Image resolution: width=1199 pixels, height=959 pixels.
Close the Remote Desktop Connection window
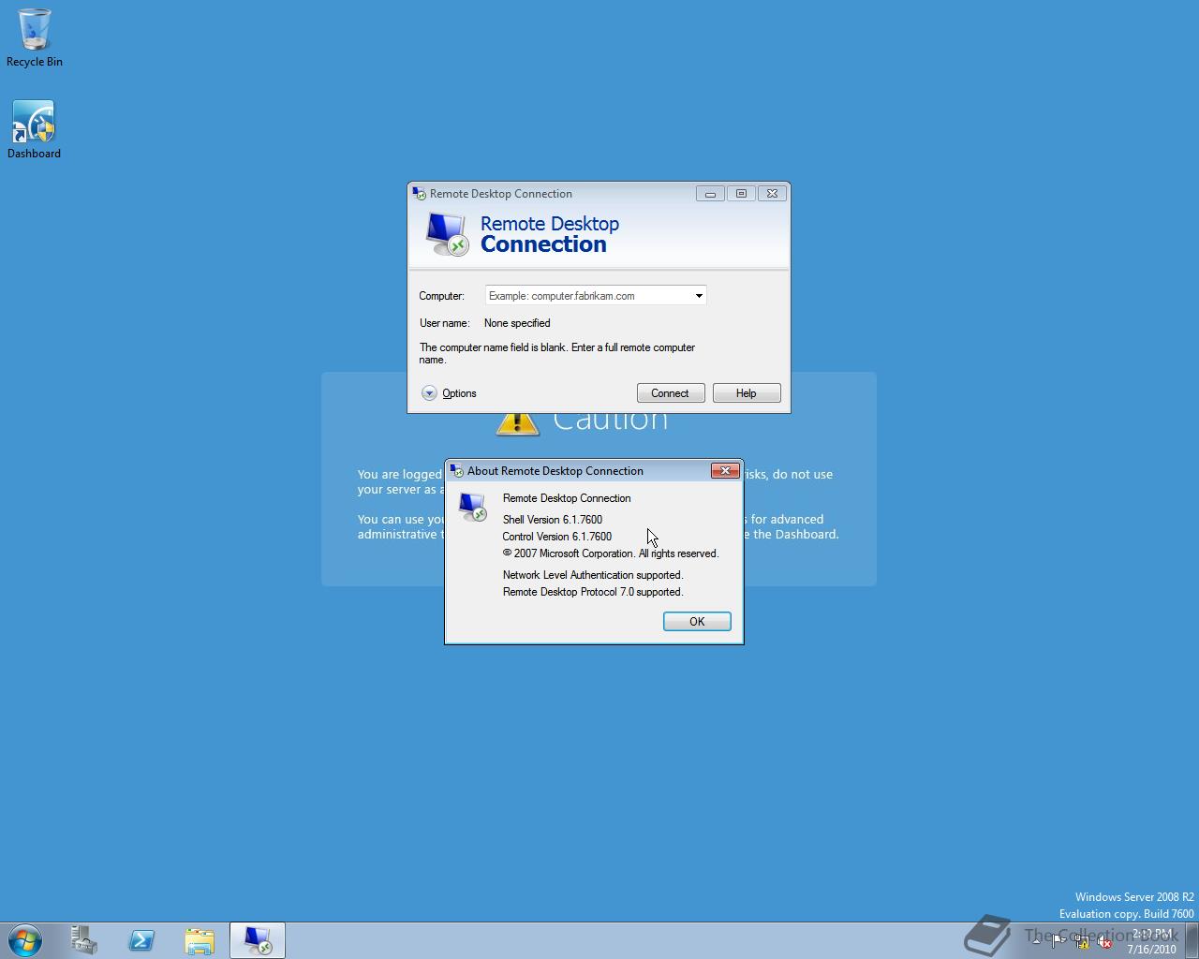(x=772, y=194)
